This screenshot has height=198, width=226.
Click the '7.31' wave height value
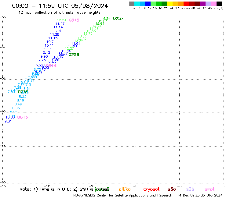[29, 85]
